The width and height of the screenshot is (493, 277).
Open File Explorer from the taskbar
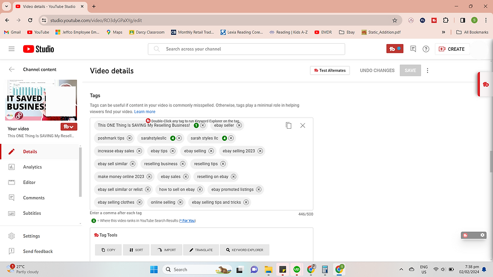click(268, 269)
